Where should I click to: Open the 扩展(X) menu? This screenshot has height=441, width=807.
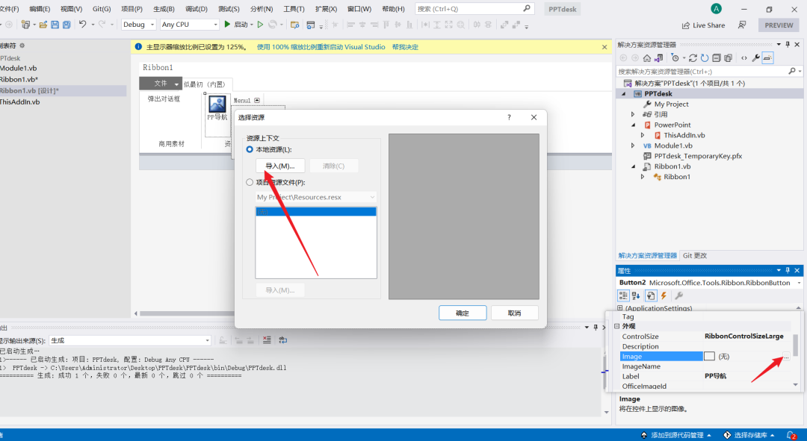pyautogui.click(x=327, y=9)
